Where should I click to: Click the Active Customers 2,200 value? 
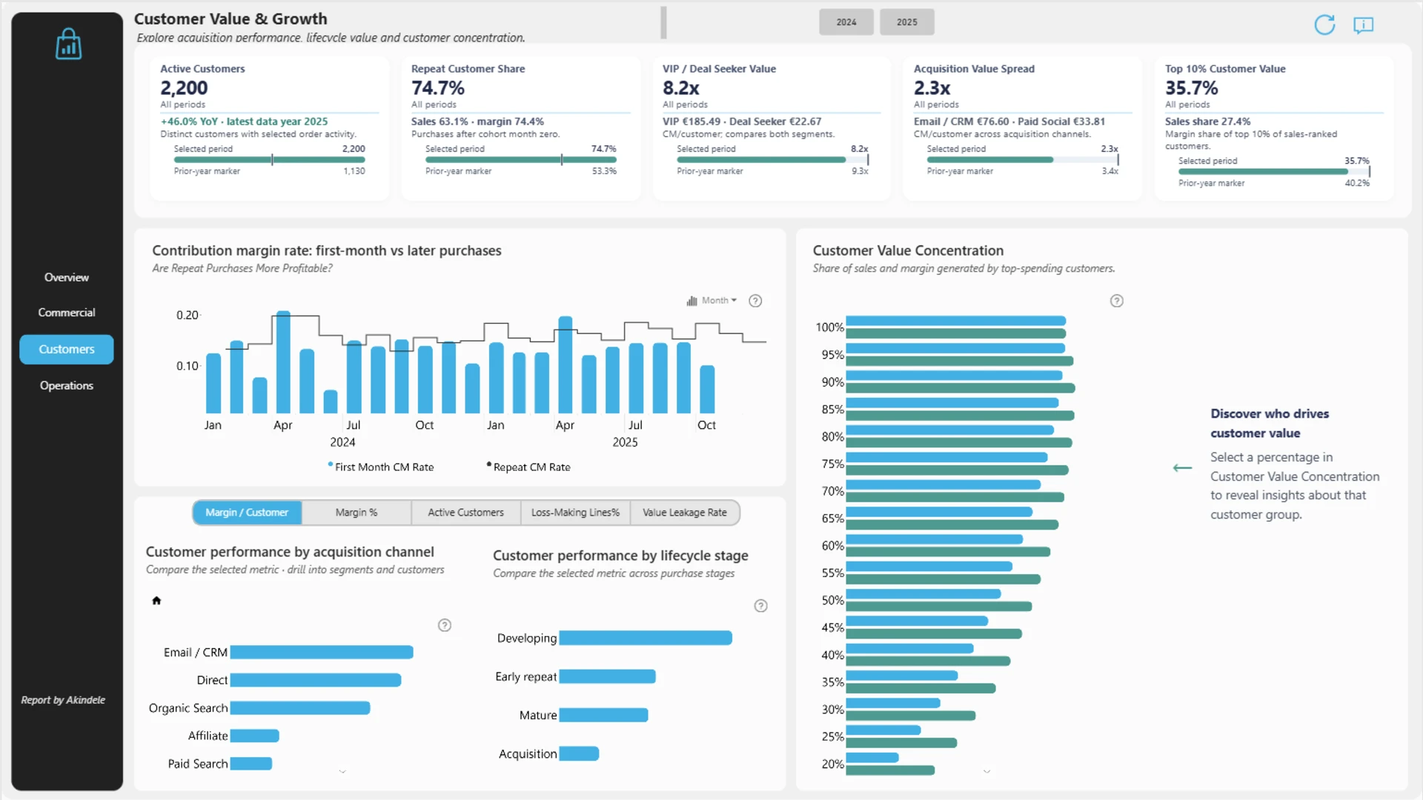[x=184, y=88]
